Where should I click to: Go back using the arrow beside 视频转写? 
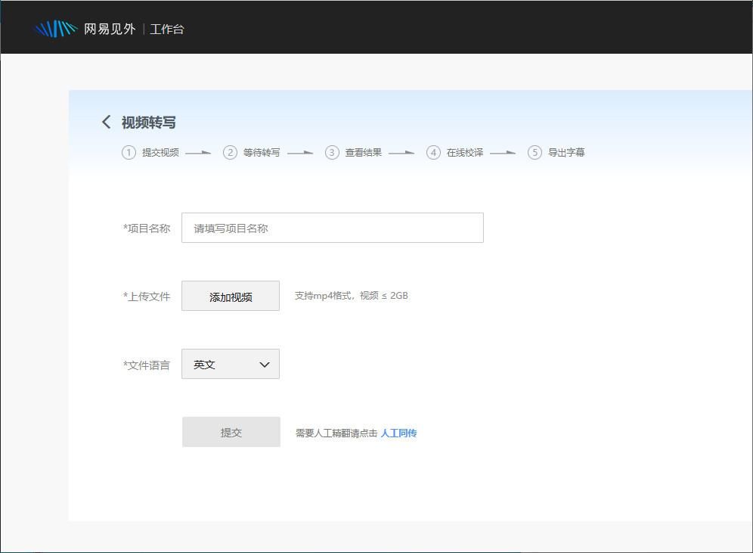[106, 122]
